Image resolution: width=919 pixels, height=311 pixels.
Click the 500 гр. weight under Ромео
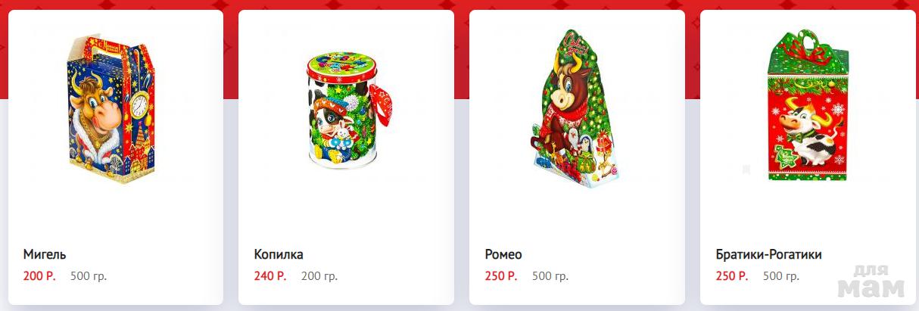click(x=550, y=276)
